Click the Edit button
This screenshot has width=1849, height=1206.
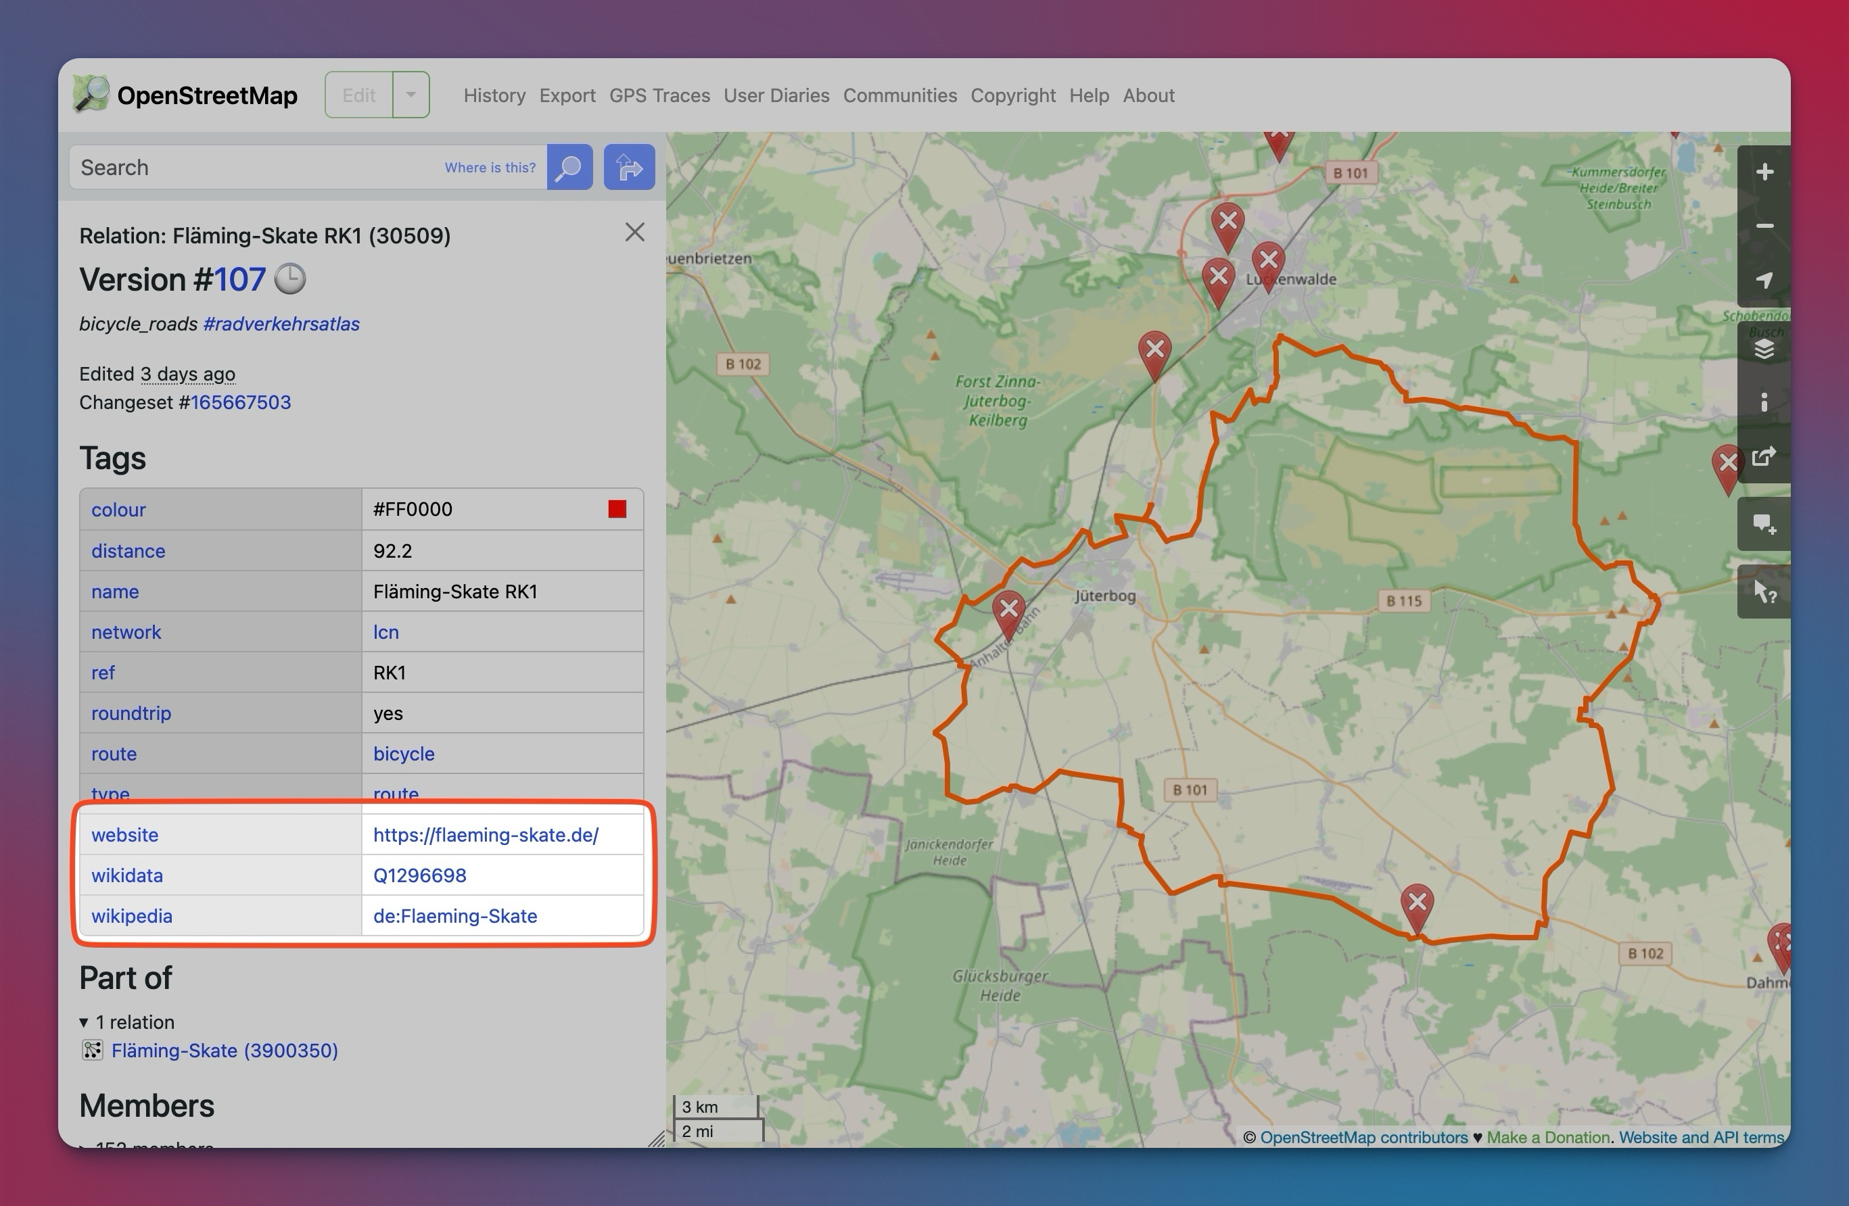(x=359, y=95)
